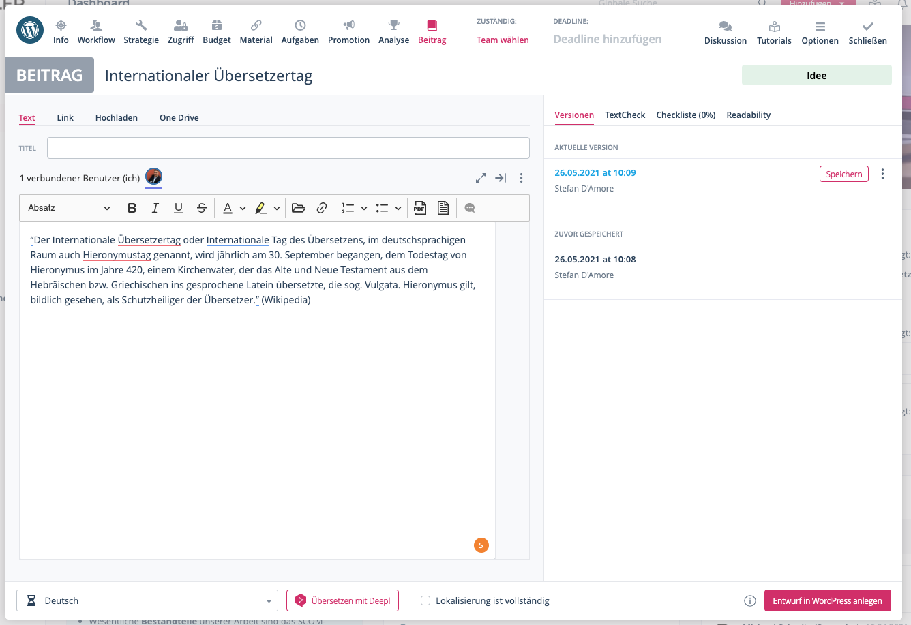Open the comment bubble icon in toolbar

[x=470, y=208]
